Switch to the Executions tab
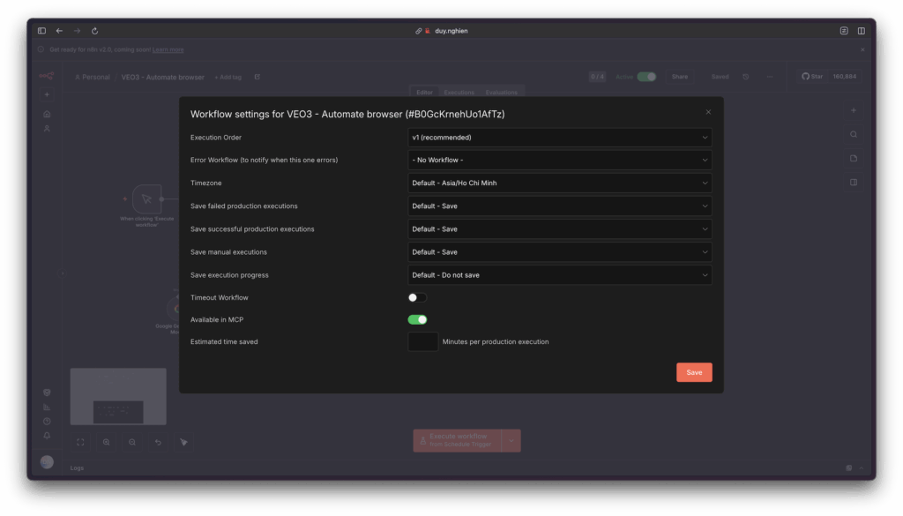Screen dimensions: 903x516 459,93
